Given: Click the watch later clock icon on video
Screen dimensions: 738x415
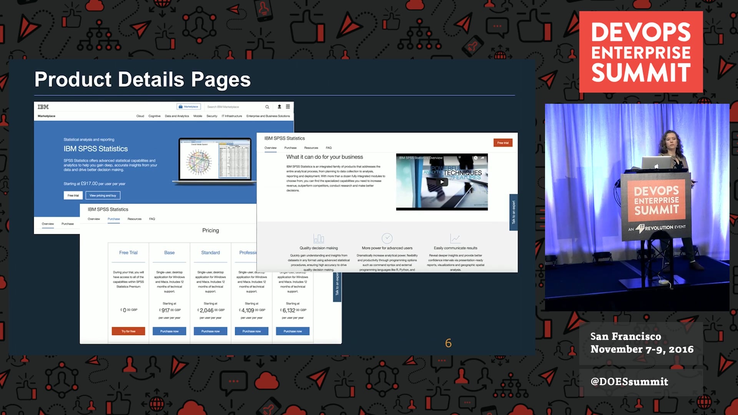Looking at the screenshot, I should tap(475, 158).
